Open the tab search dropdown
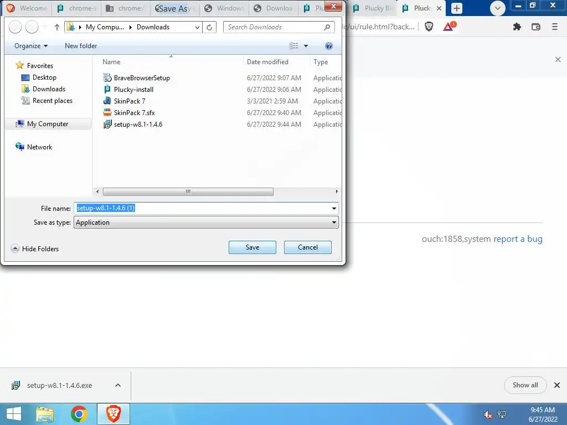The image size is (567, 425). 498,8
